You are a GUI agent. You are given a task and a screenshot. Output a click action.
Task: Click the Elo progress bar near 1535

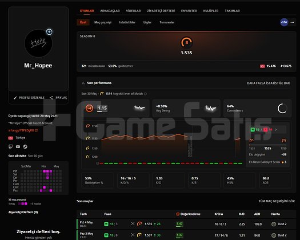click(267, 145)
